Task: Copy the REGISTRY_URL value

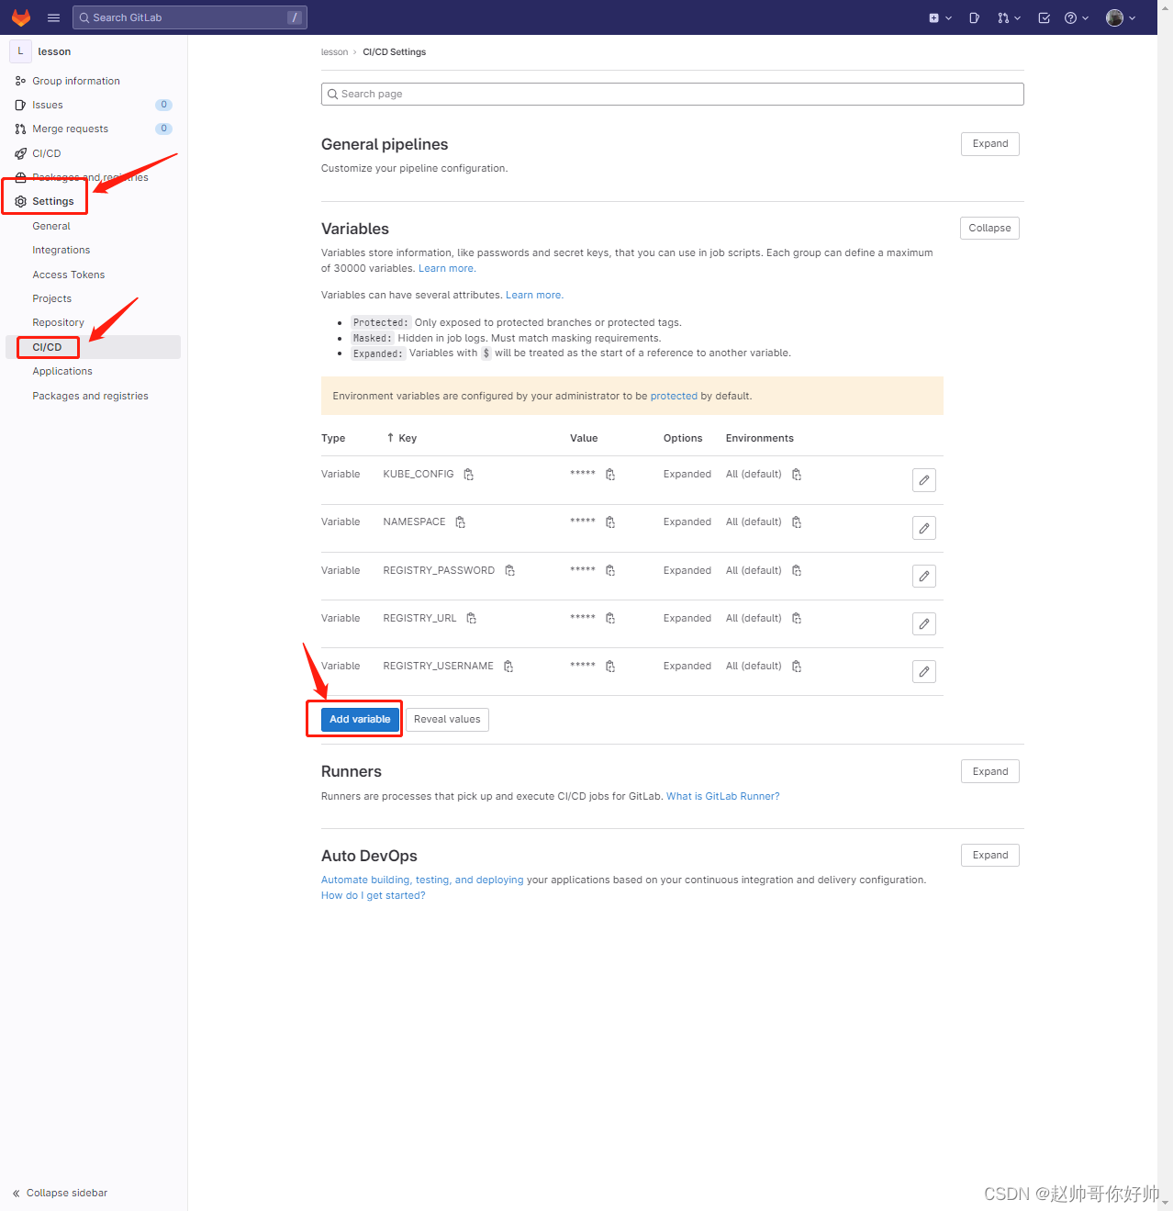Action: pyautogui.click(x=610, y=619)
